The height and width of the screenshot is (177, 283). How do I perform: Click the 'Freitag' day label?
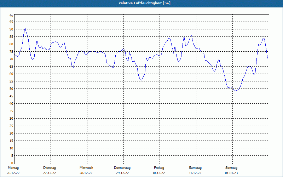point(159,168)
